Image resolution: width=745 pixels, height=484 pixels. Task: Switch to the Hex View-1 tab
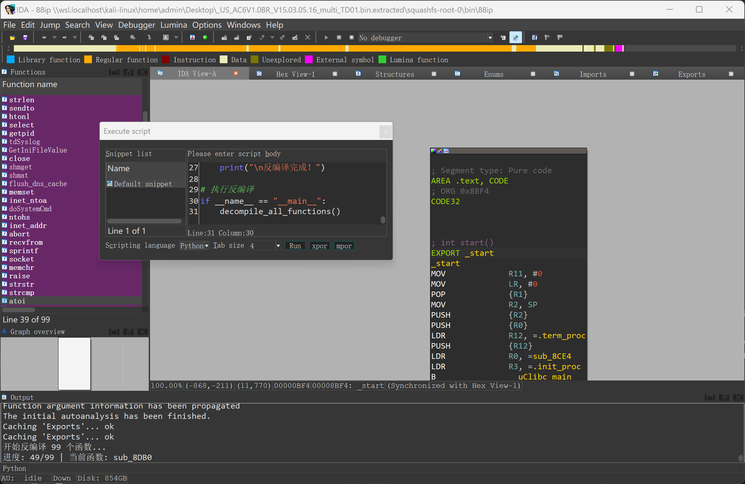coord(295,74)
